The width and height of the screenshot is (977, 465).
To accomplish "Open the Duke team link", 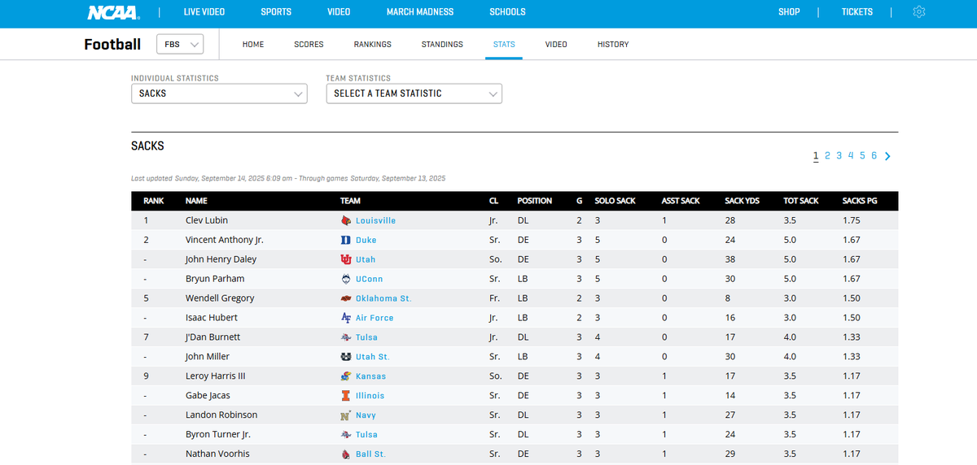I will [366, 240].
